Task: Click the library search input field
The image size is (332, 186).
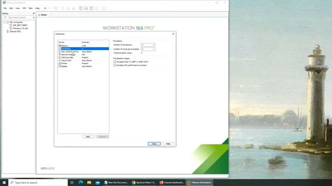Action: pos(19,17)
